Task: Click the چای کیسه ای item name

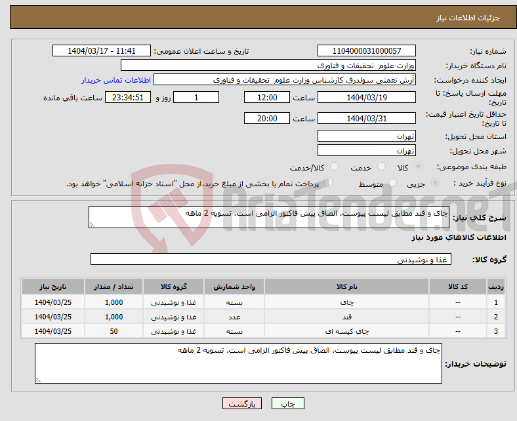Action: pos(347,331)
